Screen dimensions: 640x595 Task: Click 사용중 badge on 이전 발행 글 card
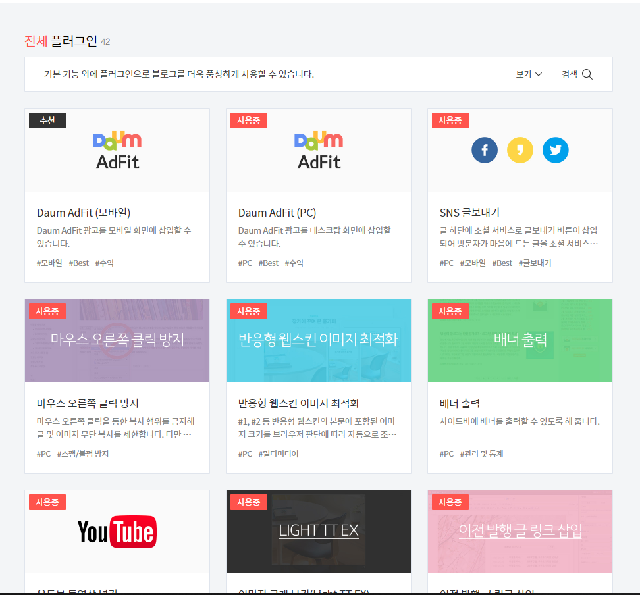pos(450,502)
